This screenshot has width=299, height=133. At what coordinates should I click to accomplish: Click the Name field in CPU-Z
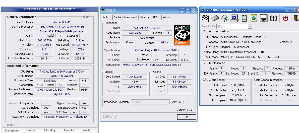[147, 28]
